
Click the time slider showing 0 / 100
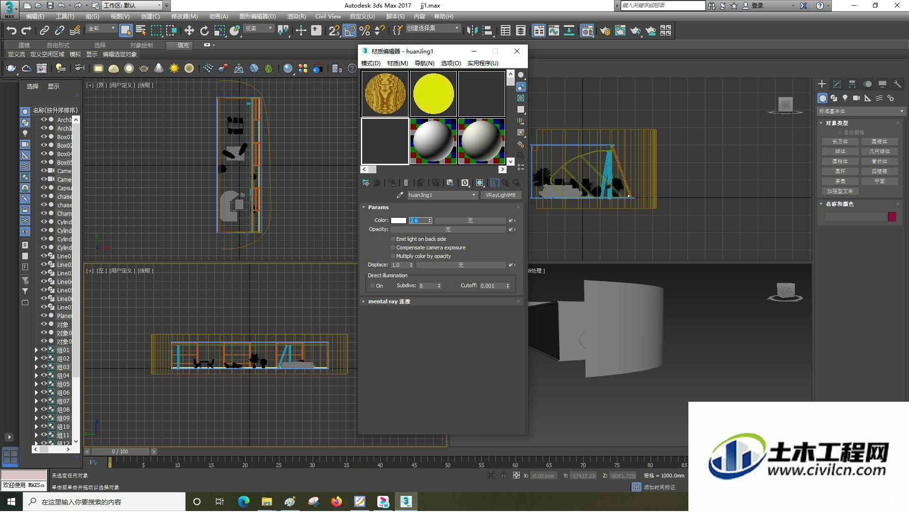[120, 451]
